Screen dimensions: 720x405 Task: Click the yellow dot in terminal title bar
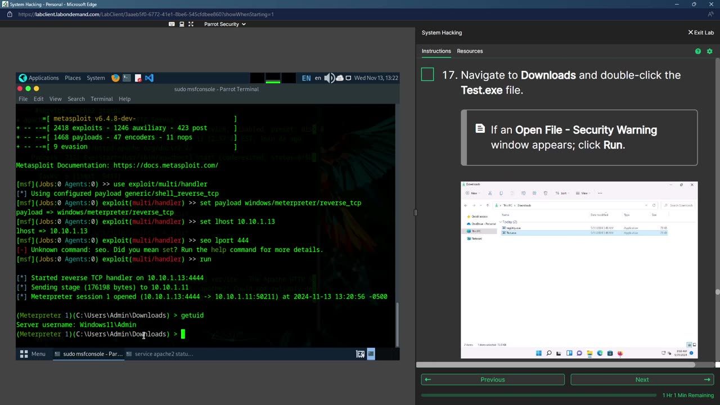(x=36, y=89)
